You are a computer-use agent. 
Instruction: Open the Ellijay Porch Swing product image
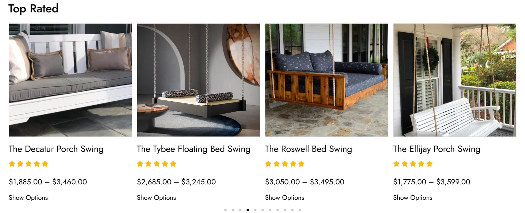click(x=455, y=80)
